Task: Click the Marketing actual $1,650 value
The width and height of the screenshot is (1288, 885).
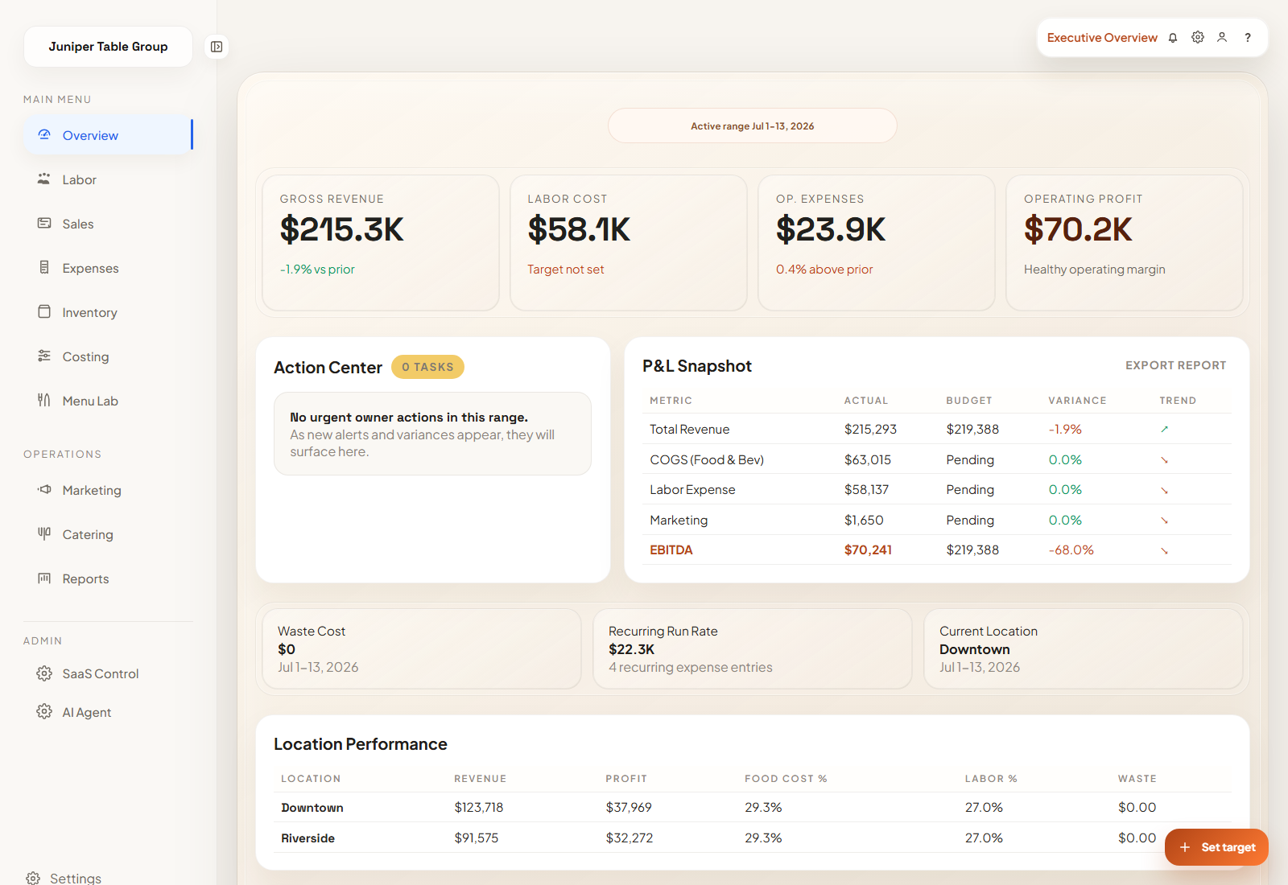Action: 864,521
